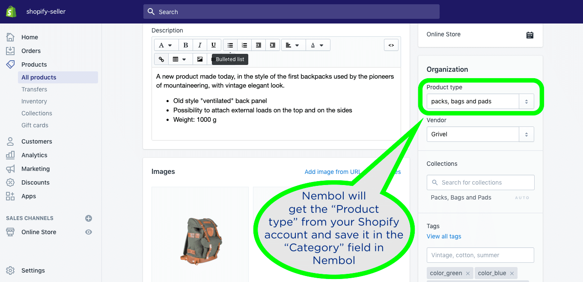Apply numbered list in description editor
583x282 pixels.
pyautogui.click(x=244, y=45)
